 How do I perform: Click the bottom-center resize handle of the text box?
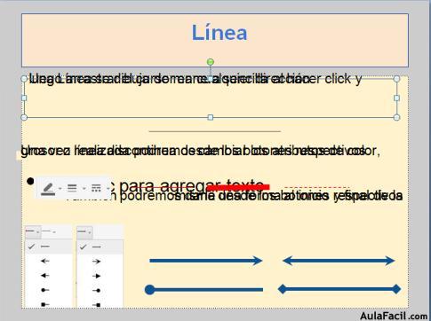(211, 117)
